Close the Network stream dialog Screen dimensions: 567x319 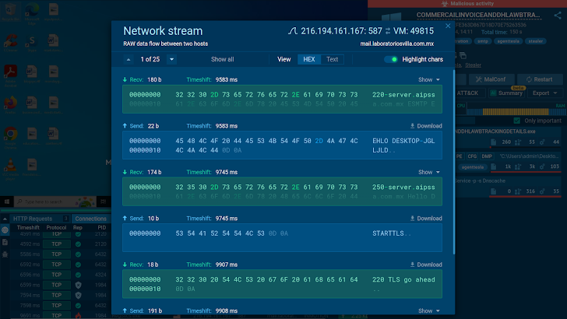pyautogui.click(x=448, y=26)
